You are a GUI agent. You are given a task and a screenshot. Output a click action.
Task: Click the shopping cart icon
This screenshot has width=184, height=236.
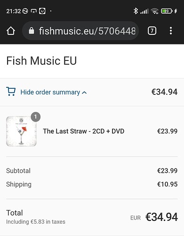[x=11, y=92]
